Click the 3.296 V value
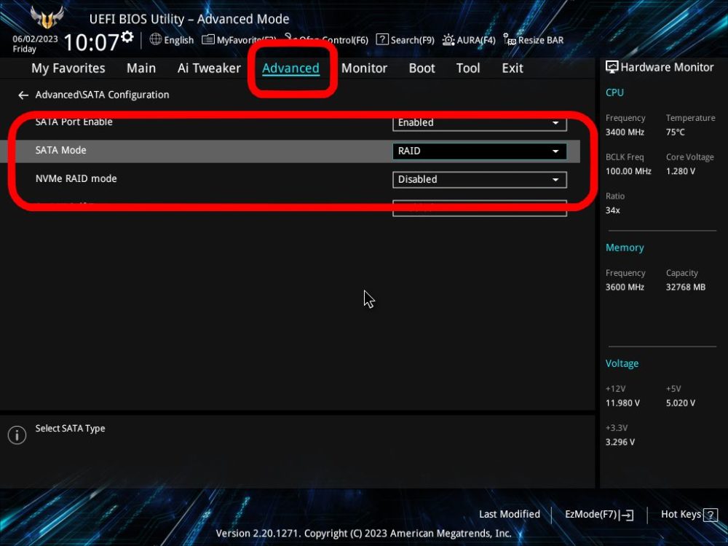Image resolution: width=728 pixels, height=546 pixels. (620, 442)
